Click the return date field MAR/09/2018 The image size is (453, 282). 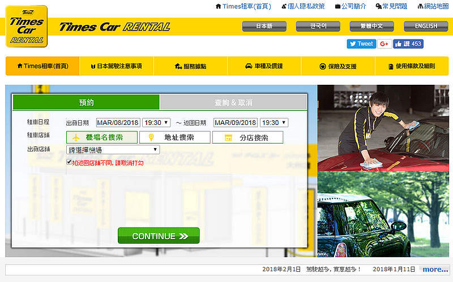pos(235,123)
